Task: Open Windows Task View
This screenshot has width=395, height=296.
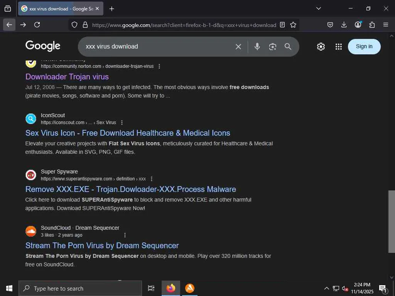Action: 151,288
